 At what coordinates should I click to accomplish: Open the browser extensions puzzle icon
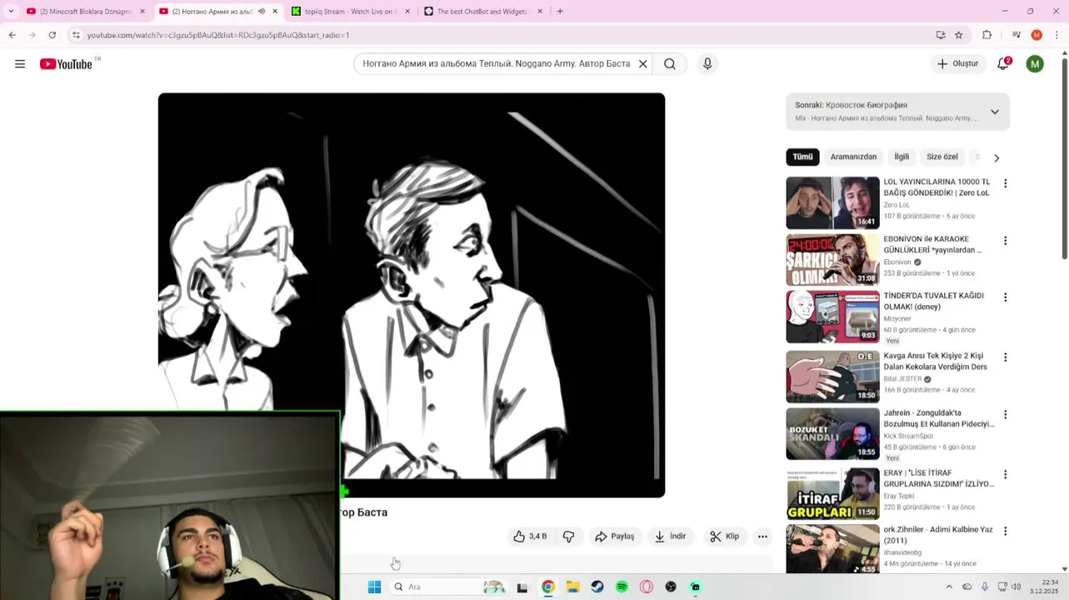point(987,35)
